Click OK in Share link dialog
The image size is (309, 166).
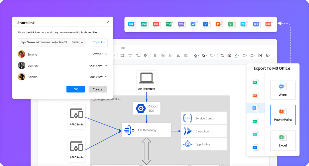[76, 89]
